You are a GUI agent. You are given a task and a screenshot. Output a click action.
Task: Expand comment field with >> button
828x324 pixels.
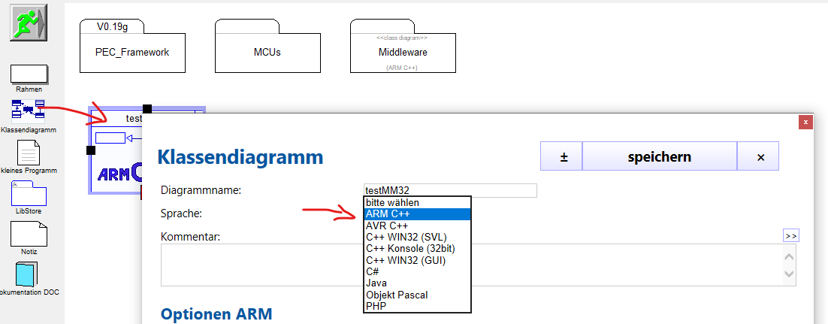coord(790,235)
